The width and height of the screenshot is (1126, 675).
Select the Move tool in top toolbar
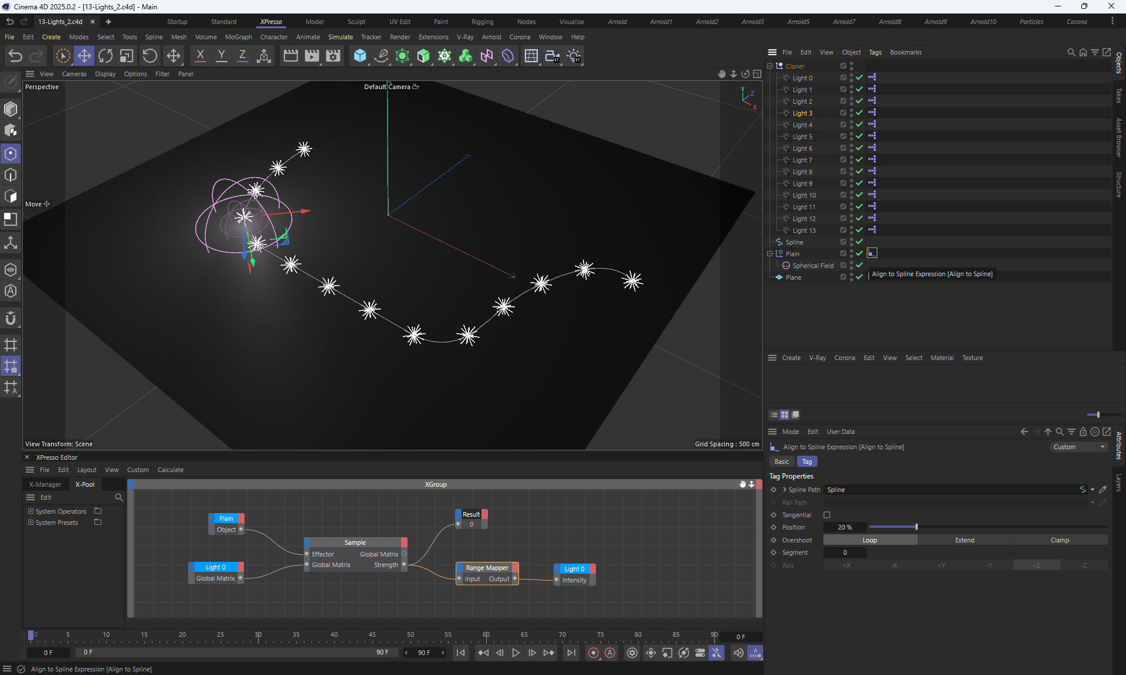(84, 56)
